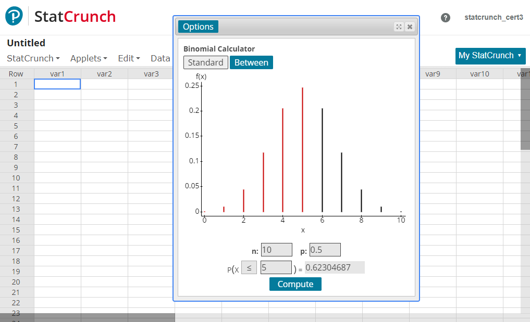Open the help question mark icon
The height and width of the screenshot is (322, 530).
pyautogui.click(x=445, y=18)
